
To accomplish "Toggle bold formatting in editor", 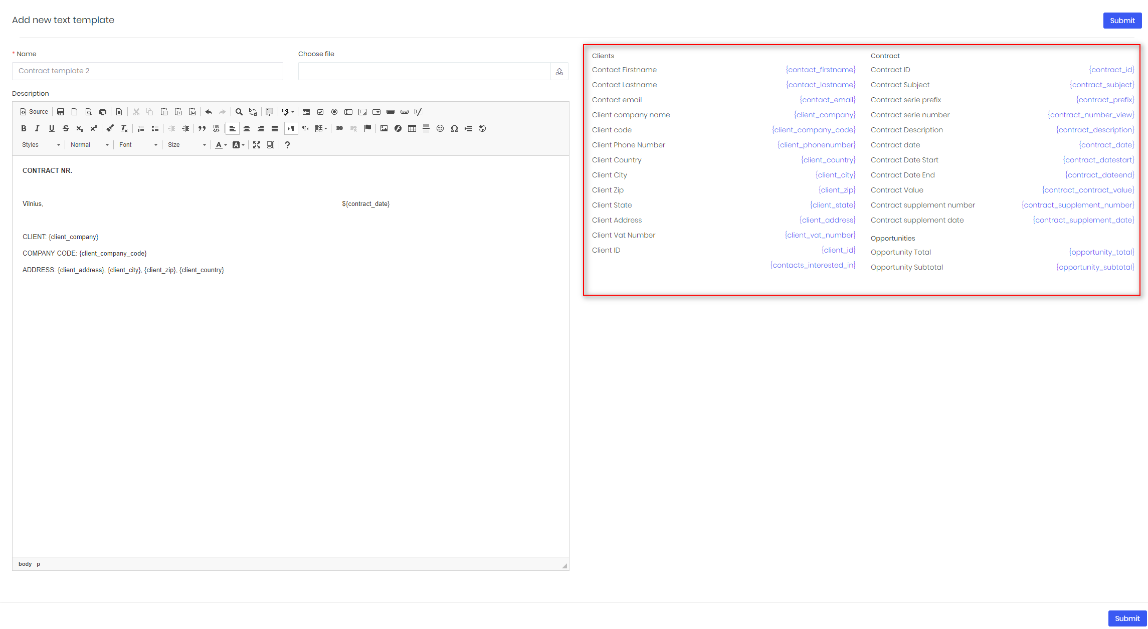I will point(24,129).
